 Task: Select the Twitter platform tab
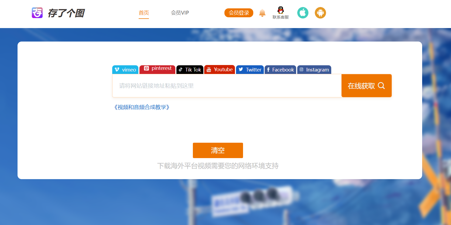point(250,70)
